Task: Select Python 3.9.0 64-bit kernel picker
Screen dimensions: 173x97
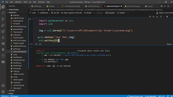Action: point(165,13)
